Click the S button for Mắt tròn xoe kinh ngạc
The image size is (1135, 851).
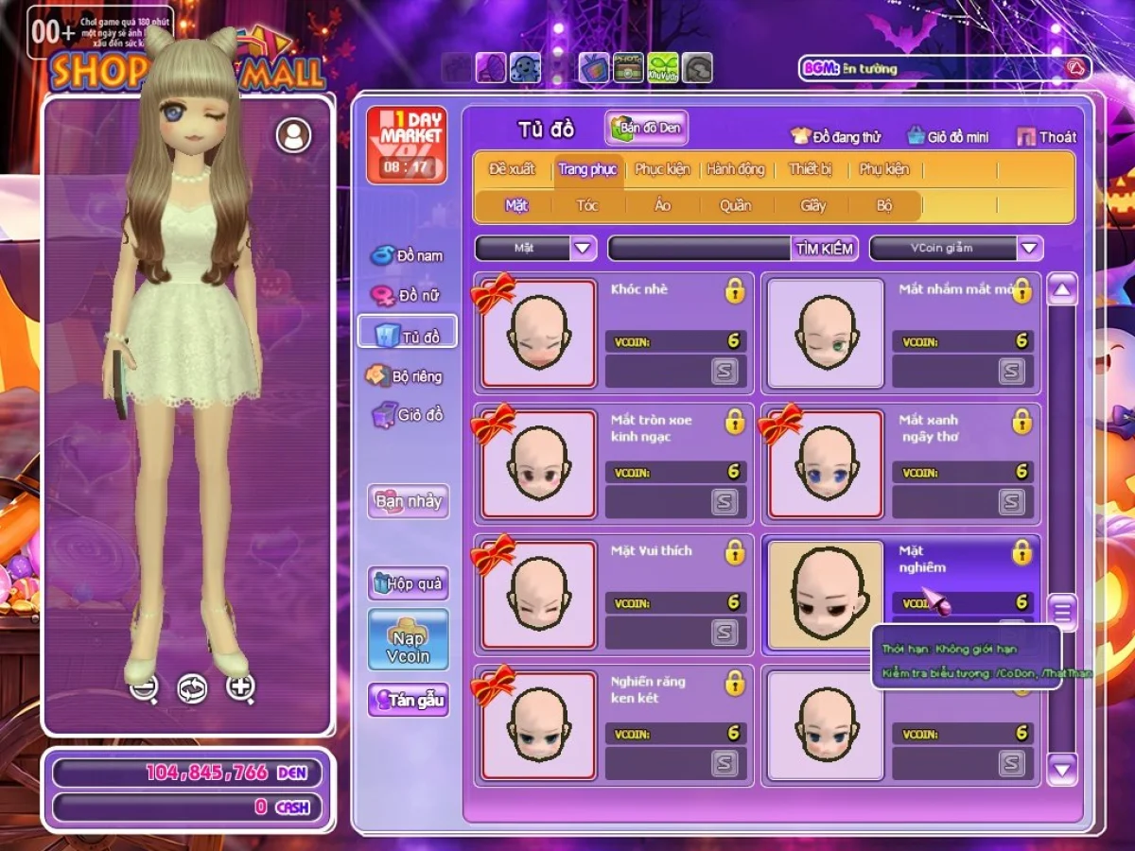725,501
